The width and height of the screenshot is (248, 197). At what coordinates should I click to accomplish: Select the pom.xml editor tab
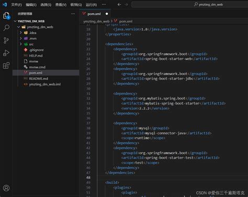coord(94,14)
